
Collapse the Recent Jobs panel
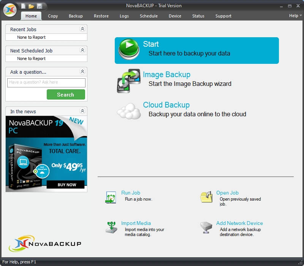pyautogui.click(x=82, y=29)
